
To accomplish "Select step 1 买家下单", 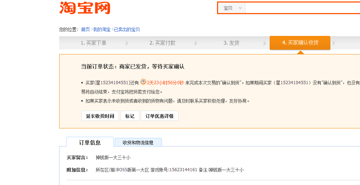I will coord(93,43).
